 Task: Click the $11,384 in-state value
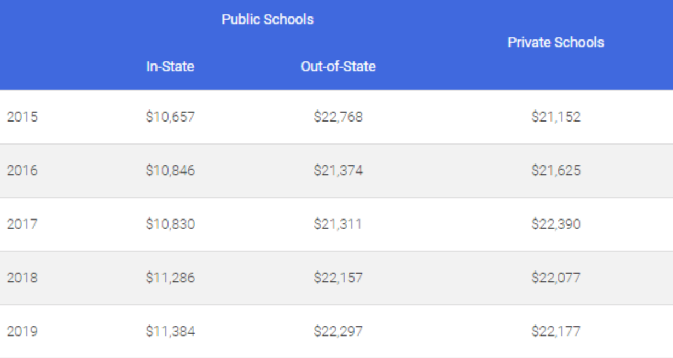(x=170, y=331)
